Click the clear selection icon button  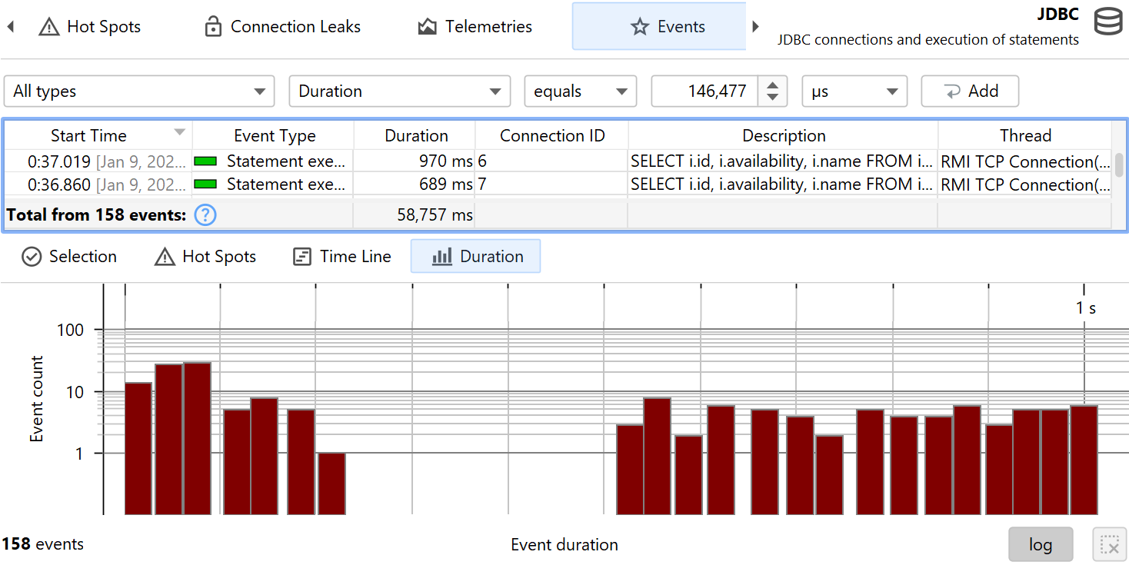(x=1109, y=544)
